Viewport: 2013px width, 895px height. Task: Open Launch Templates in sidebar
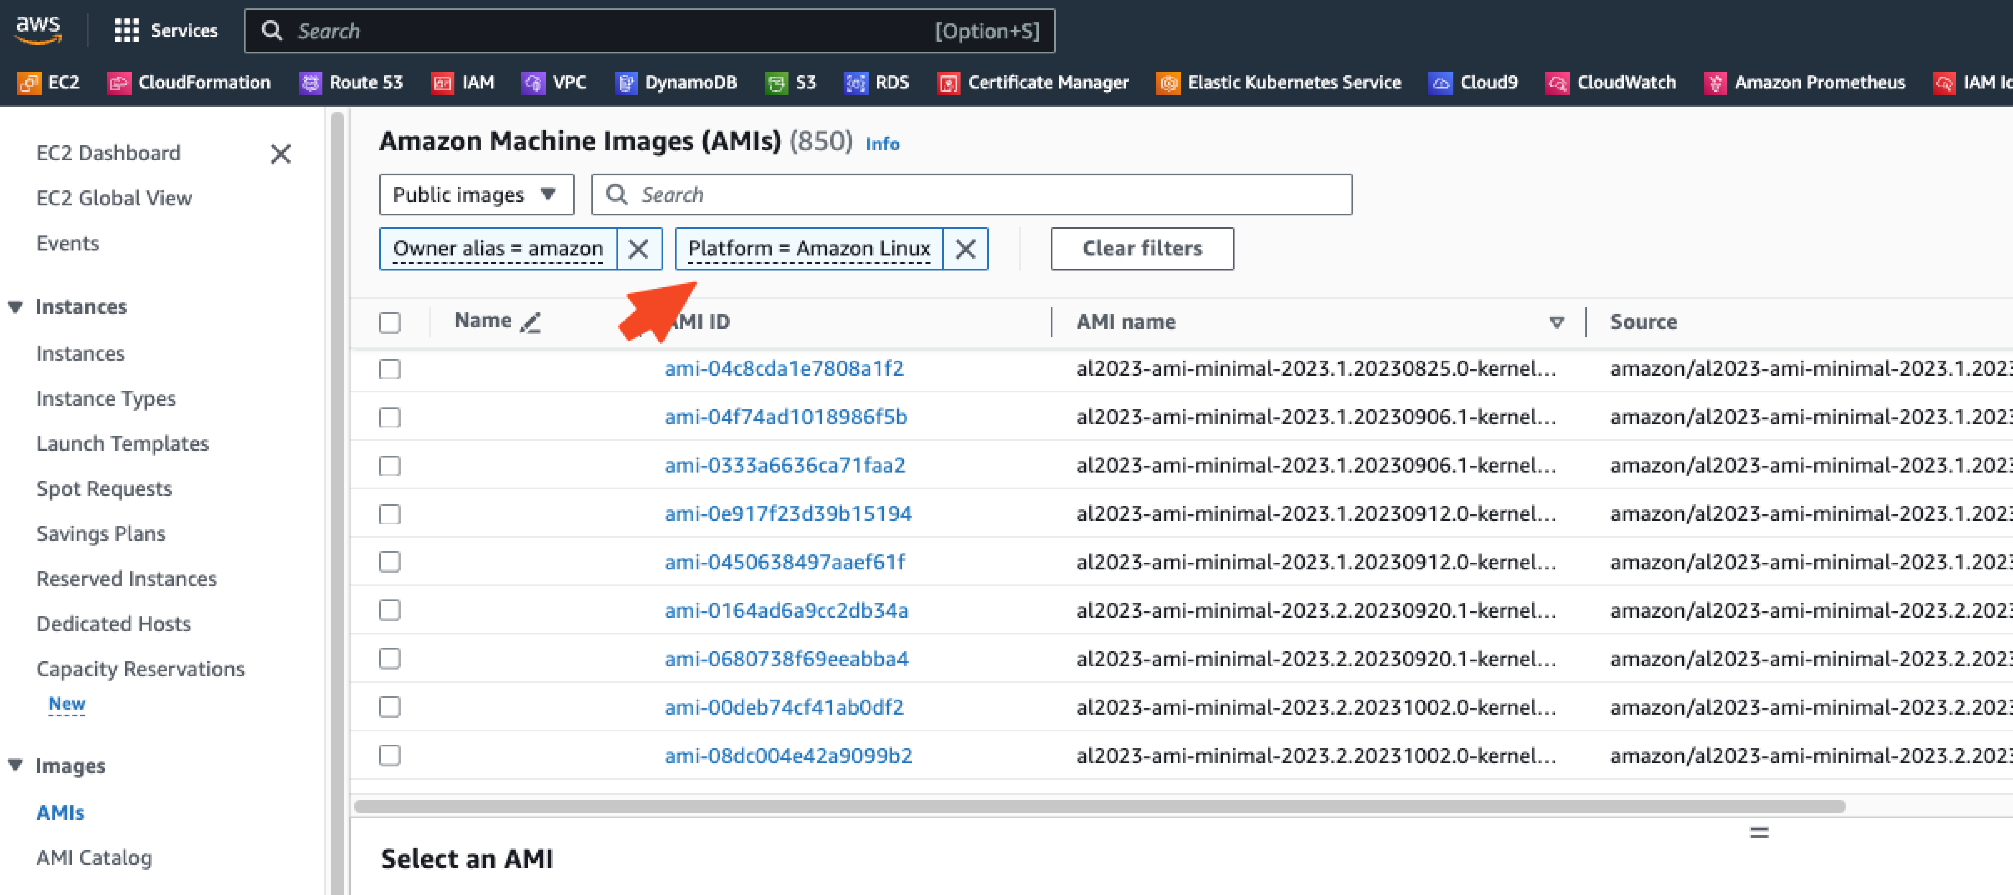coord(123,444)
